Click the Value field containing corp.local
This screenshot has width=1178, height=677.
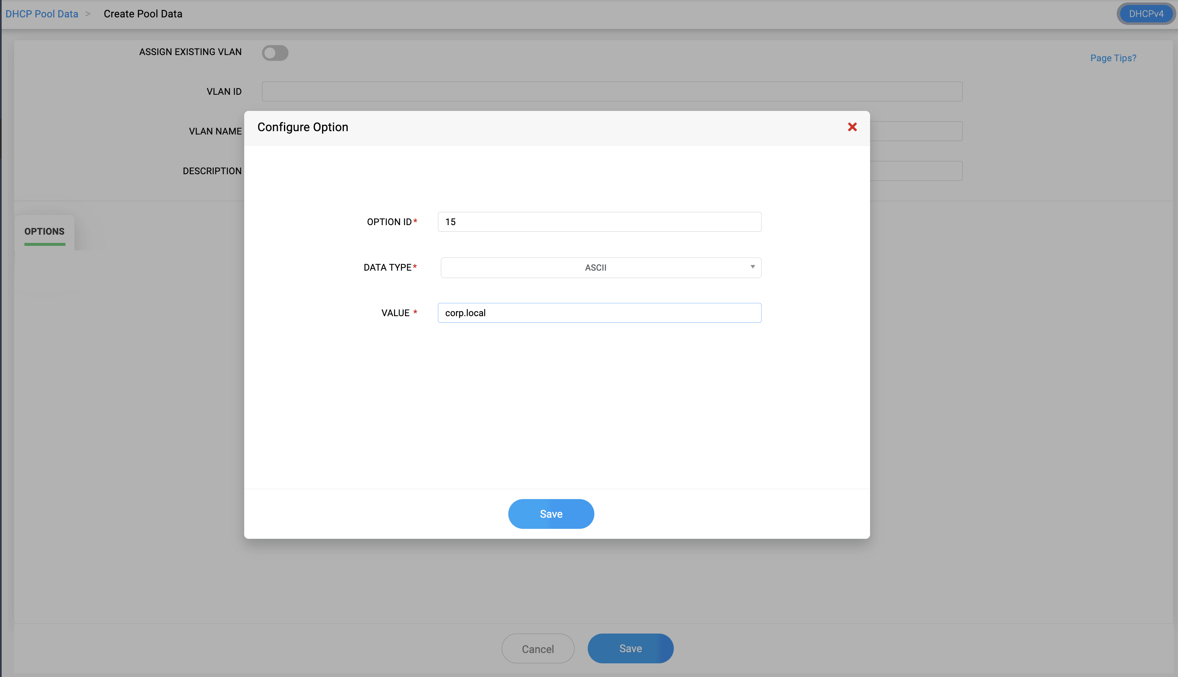[x=599, y=313]
